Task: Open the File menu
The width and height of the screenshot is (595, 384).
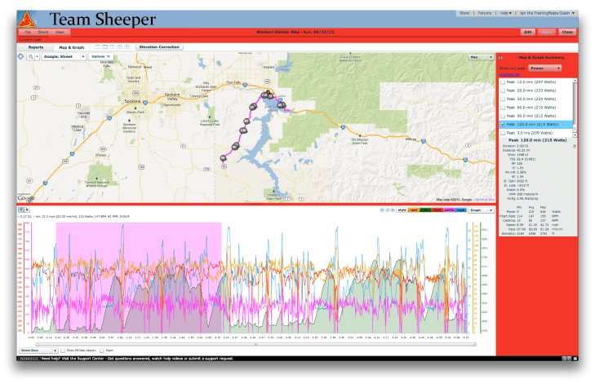Action: click(x=27, y=32)
